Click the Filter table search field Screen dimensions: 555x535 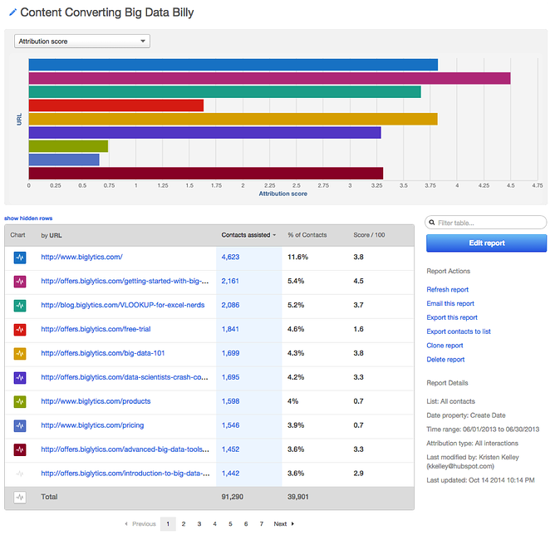(x=489, y=223)
